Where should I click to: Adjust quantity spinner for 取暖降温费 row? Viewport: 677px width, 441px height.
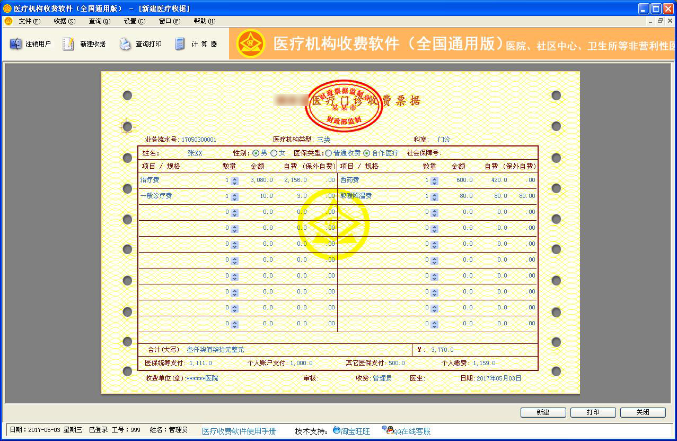(434, 196)
